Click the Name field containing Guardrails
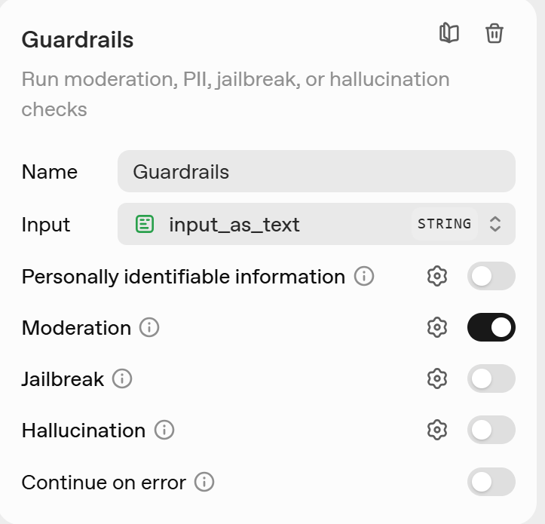Screen dimensions: 545x524 tap(317, 172)
